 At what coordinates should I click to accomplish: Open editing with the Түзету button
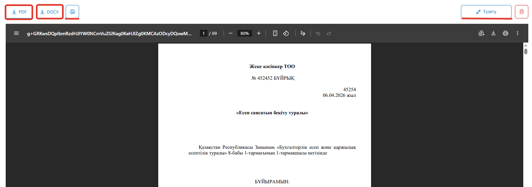pos(486,12)
